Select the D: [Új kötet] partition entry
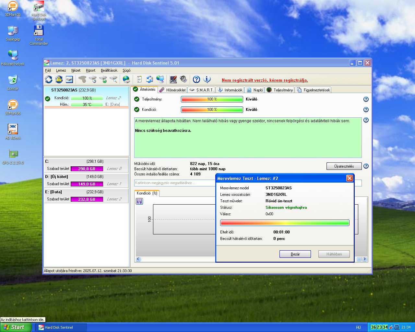The height and width of the screenshot is (332, 415). [x=87, y=180]
